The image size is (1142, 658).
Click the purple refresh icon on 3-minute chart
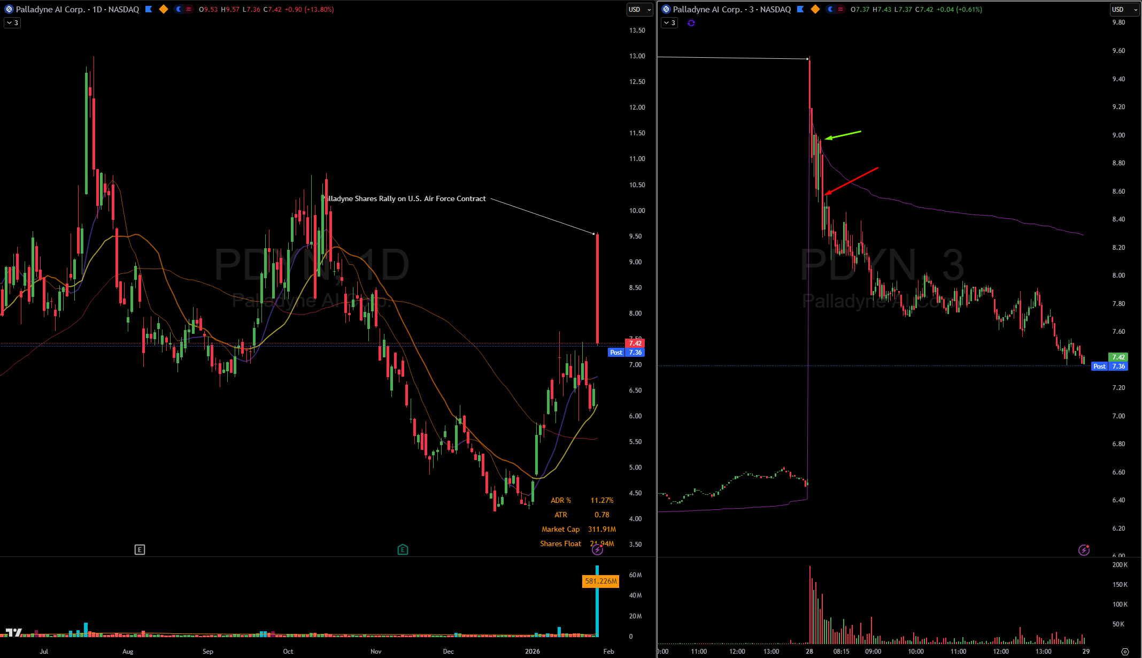[691, 23]
